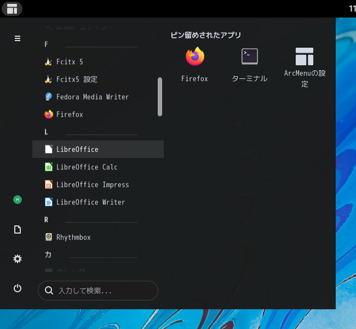Launch Firefox from the F list
Image resolution: width=356 pixels, height=329 pixels.
[98, 114]
